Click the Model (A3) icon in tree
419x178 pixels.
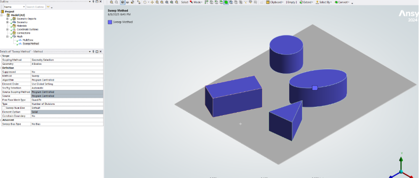pyautogui.click(x=8, y=15)
